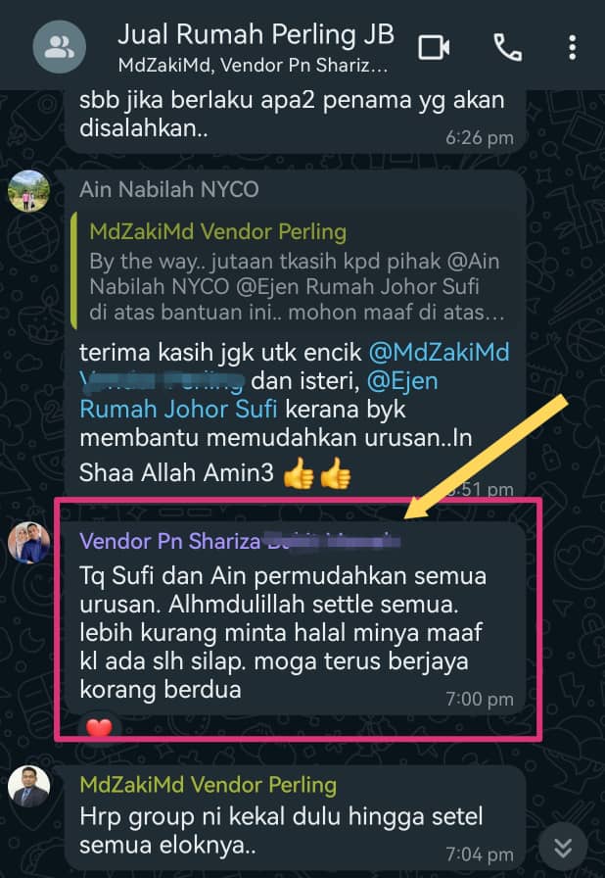Viewport: 605px width, 878px height.
Task: Jump to latest messages with double-chevron button
Action: click(x=563, y=849)
